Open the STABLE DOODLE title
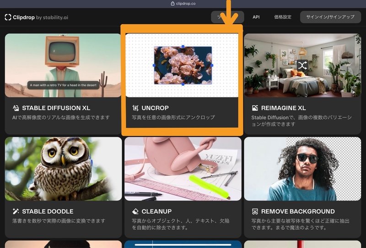Viewport: 366px width, 248px height. coord(48,211)
